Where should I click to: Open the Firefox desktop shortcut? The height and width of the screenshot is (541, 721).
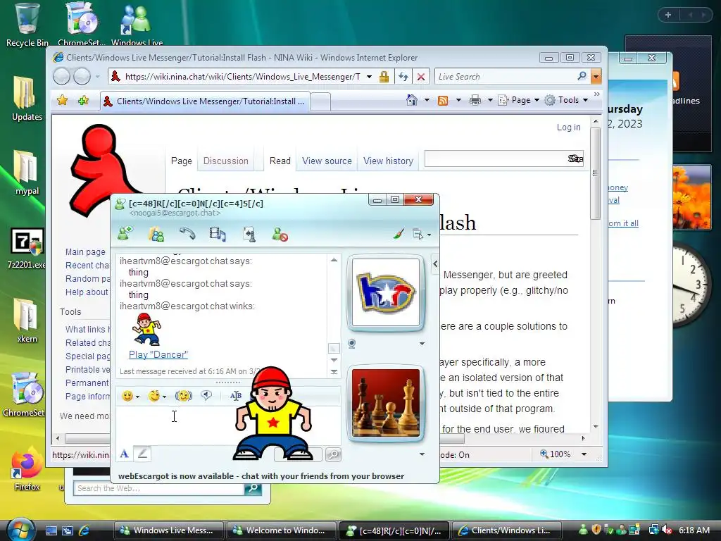(27, 468)
